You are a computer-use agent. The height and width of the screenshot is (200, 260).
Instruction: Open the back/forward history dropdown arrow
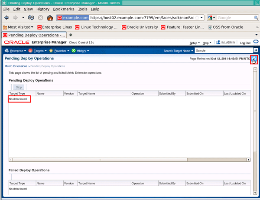pos(23,17)
